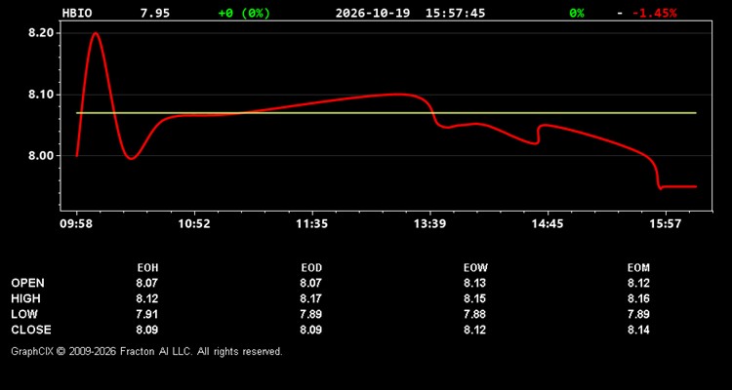Screen dimensions: 732x390
Task: Select the current price 7.95 in header
Action: pos(155,13)
